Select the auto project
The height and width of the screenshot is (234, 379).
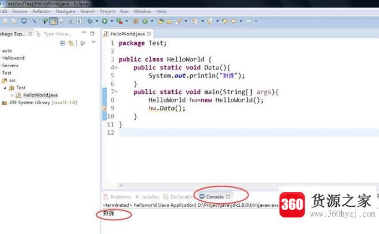point(7,50)
